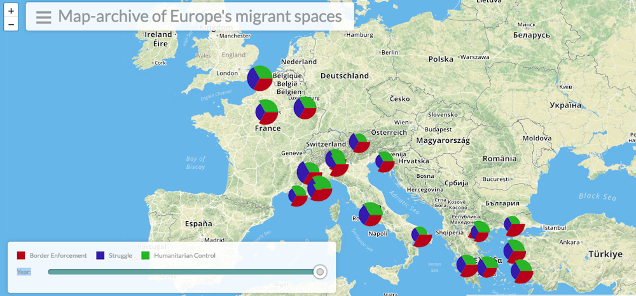Click the pie chart marker near London

[x=259, y=78]
